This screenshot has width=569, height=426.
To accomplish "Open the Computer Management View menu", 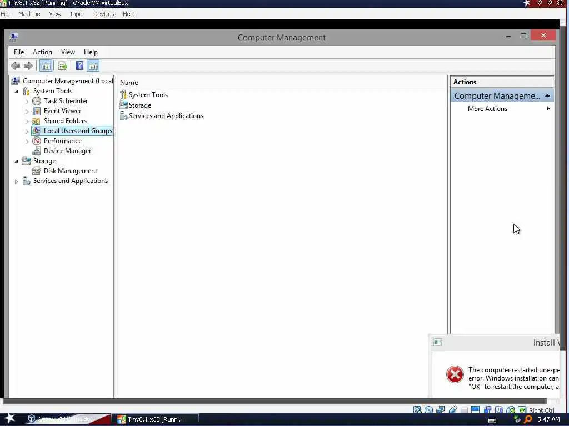I will click(68, 52).
